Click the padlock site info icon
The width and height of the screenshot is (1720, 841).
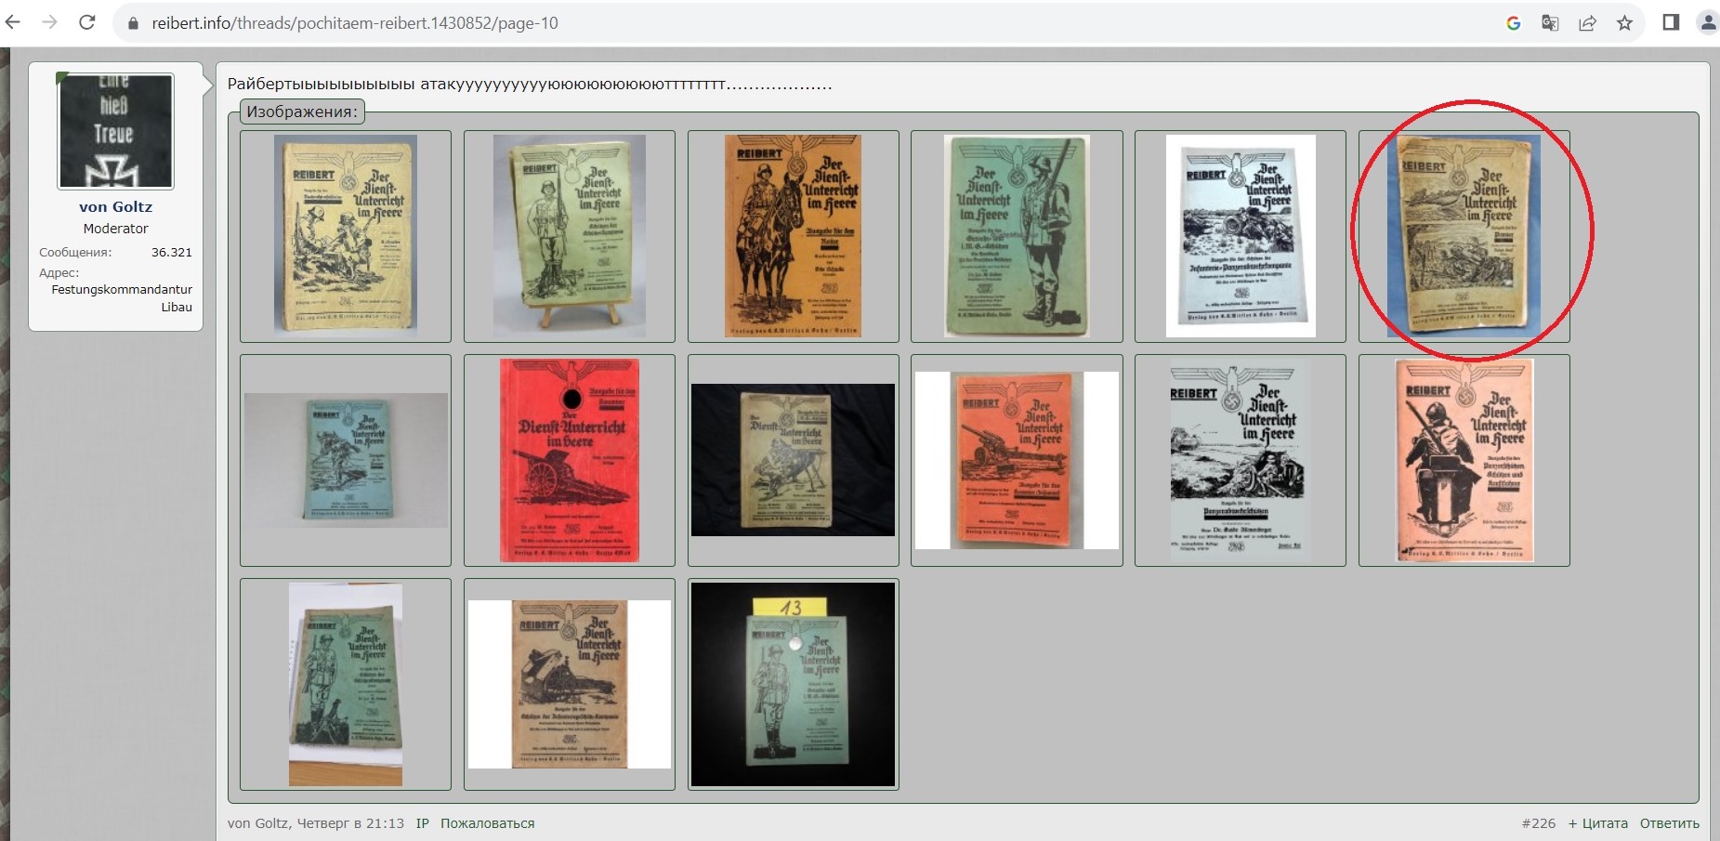tap(133, 23)
